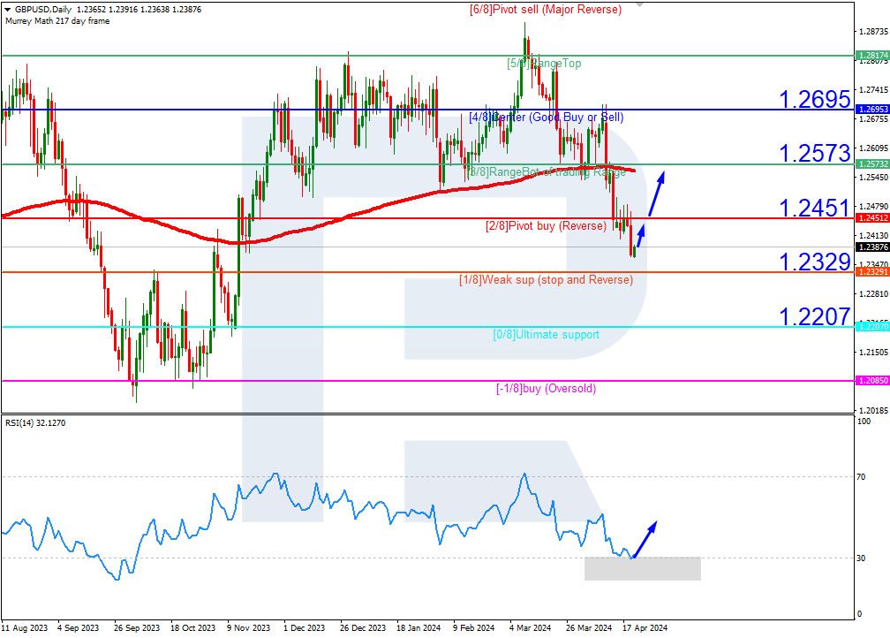This screenshot has width=890, height=638.
Task: Toggle the [6/8]Pivot sell (Major Reverse) level
Action: pos(545,9)
